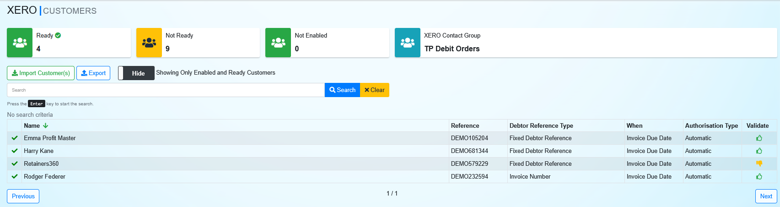Click the Not Ready count of 9
780x207 pixels.
point(167,49)
